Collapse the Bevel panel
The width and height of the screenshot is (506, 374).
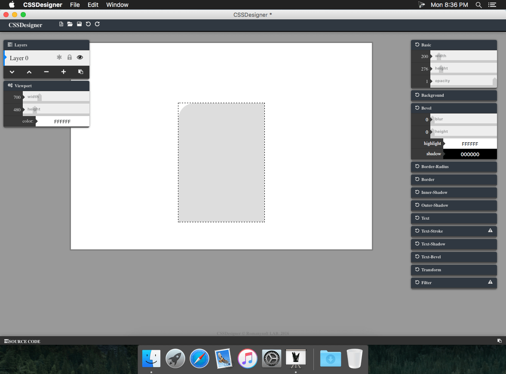454,108
